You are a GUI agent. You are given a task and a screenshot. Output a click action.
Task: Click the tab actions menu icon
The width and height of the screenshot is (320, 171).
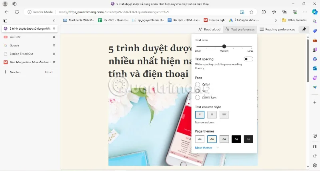coord(6,20)
